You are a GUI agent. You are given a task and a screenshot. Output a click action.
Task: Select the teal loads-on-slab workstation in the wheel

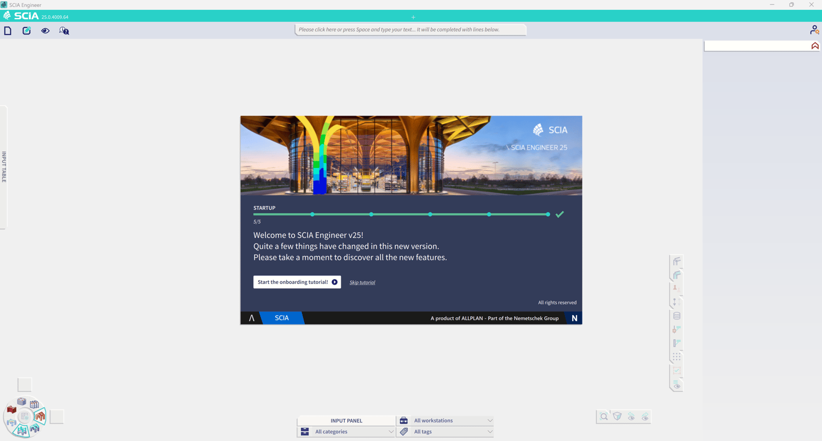(22, 431)
